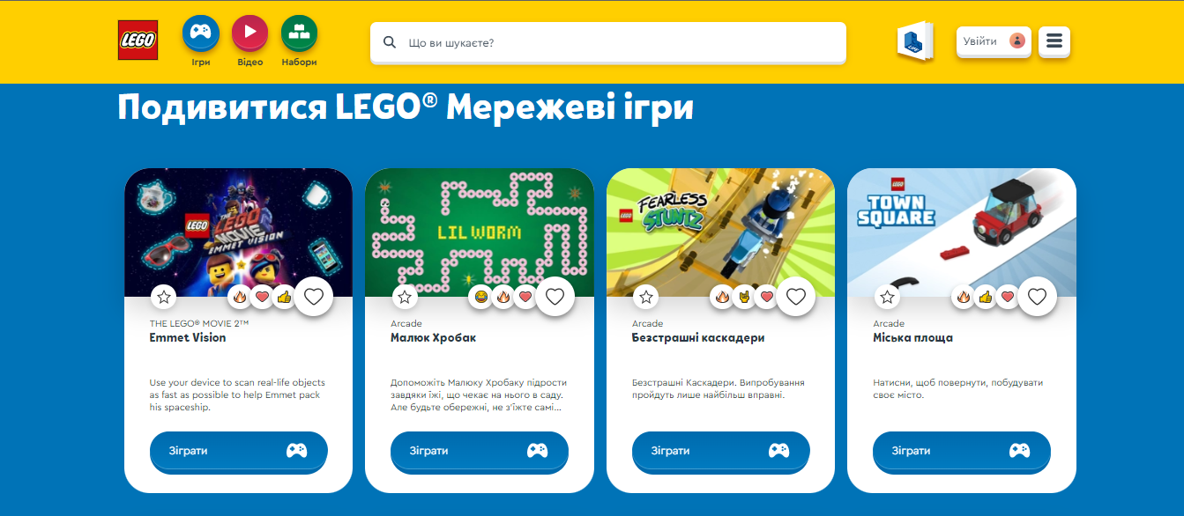The width and height of the screenshot is (1184, 516).
Task: Toggle the heart on Малюк Хробак card
Action: tap(555, 297)
